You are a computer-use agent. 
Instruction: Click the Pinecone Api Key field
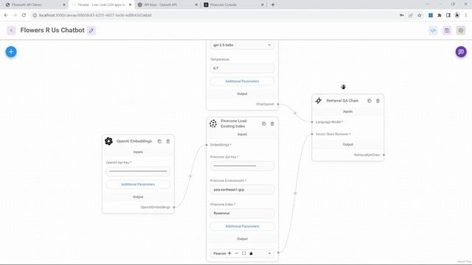tap(242, 166)
